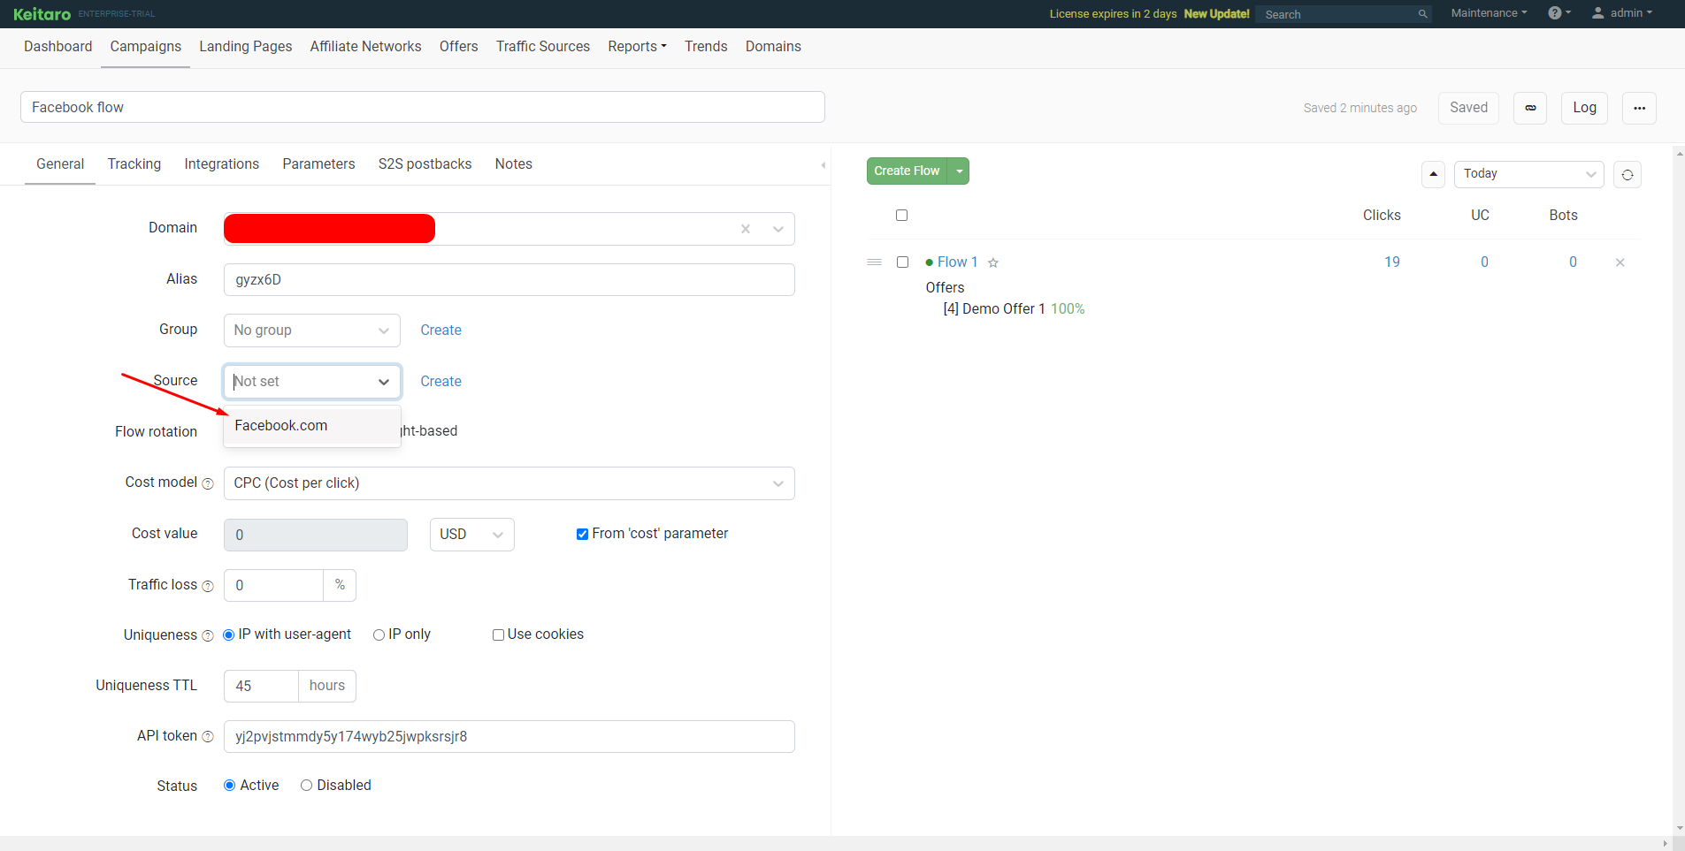Open the campaign Log
The image size is (1685, 851).
[1584, 108]
